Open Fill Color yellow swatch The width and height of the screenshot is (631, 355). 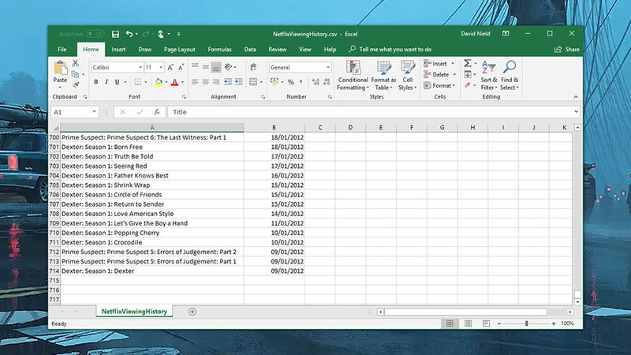click(159, 82)
